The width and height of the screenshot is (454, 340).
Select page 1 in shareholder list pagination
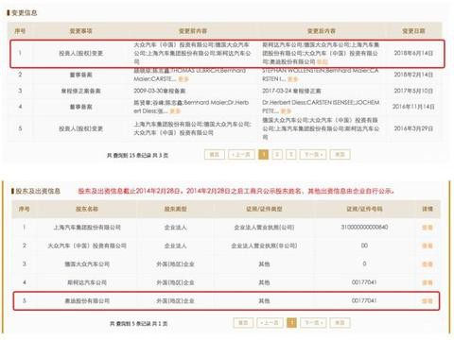pyautogui.click(x=291, y=323)
